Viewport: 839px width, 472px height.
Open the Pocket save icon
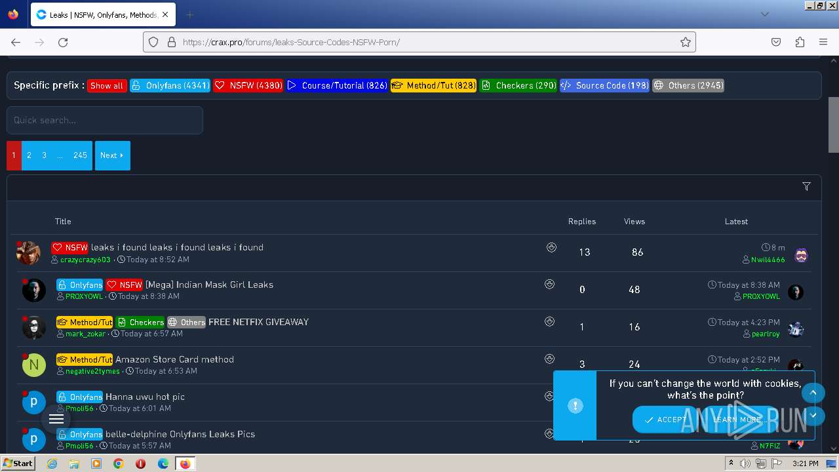pos(776,42)
